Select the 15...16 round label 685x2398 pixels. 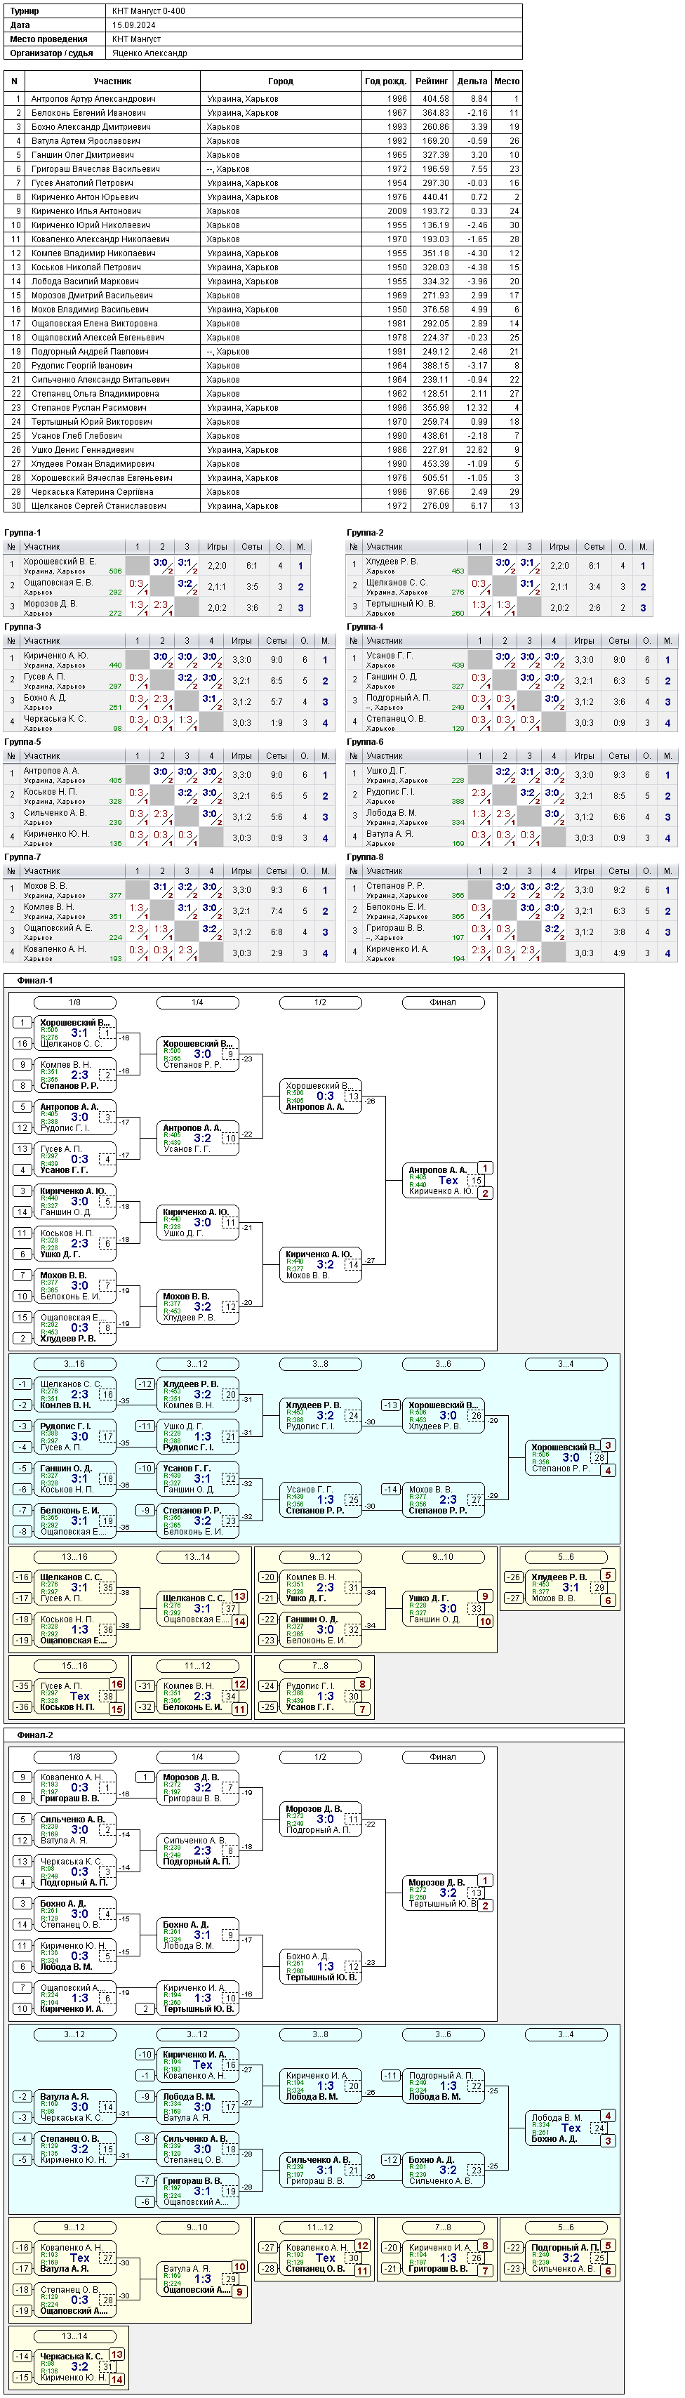74,1665
